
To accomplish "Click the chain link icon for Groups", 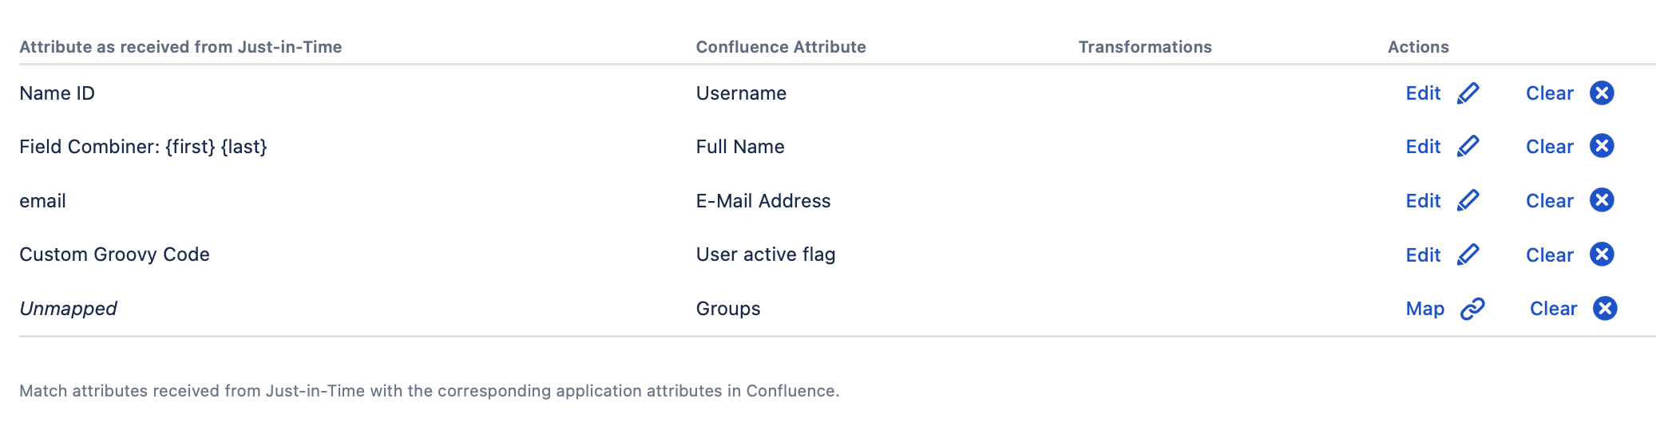I will click(x=1472, y=309).
